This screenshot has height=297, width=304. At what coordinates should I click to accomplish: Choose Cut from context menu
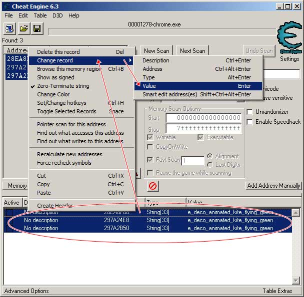81,176
